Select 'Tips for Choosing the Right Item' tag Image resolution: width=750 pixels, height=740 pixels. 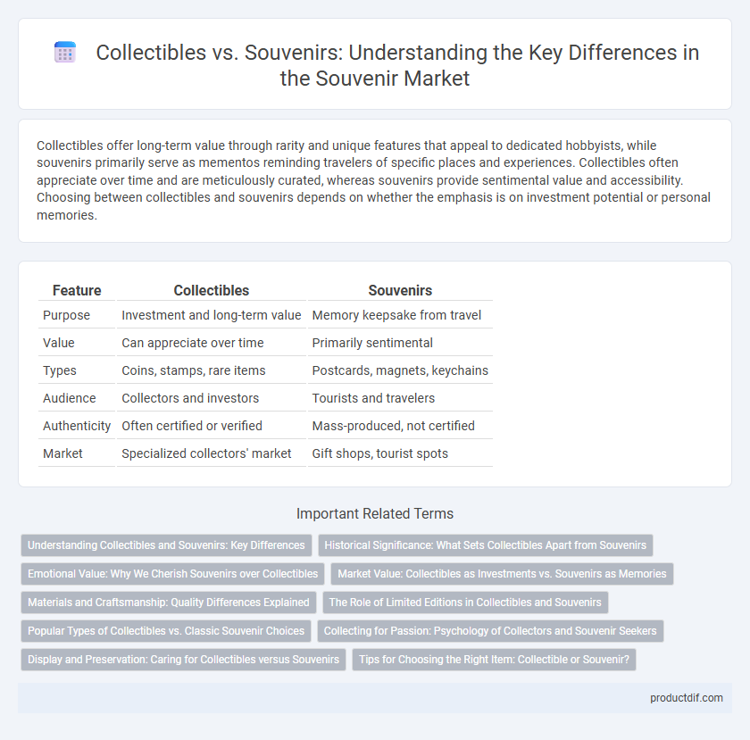pyautogui.click(x=494, y=660)
